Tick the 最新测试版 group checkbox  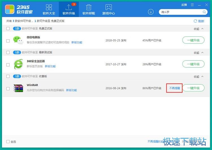pos(8,52)
